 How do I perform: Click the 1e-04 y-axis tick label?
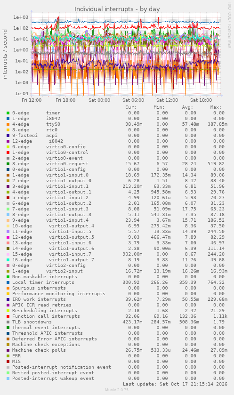point(21,94)
